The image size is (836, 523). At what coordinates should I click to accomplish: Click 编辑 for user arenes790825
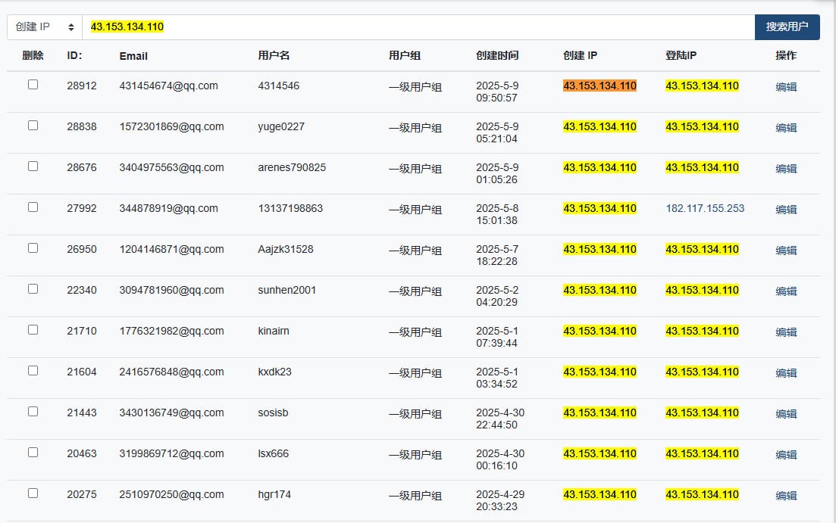786,169
